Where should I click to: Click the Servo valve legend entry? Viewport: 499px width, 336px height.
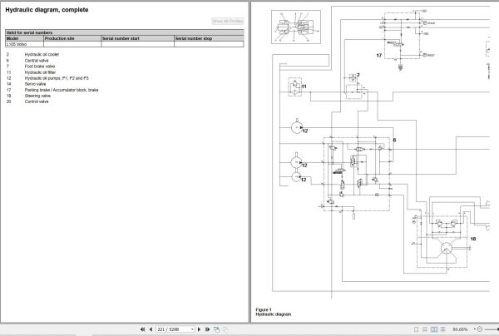click(35, 84)
